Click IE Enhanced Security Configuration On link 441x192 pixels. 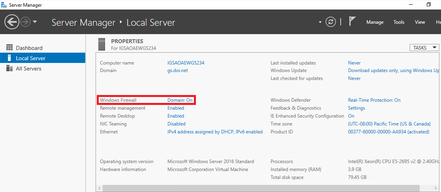351,116
